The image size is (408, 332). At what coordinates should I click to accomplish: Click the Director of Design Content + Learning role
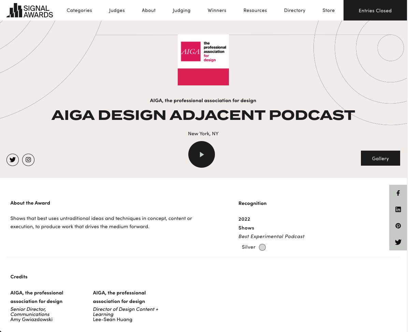(x=126, y=312)
